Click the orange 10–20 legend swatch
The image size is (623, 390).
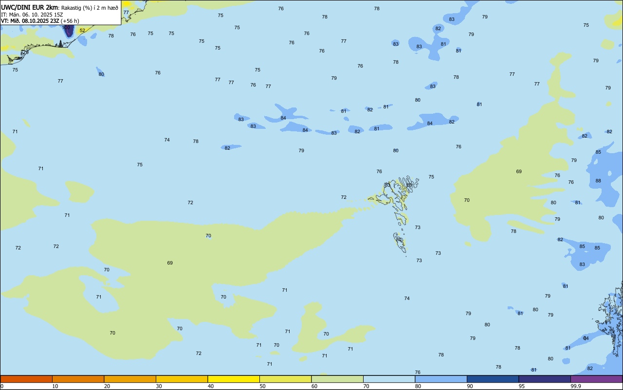pyautogui.click(x=78, y=379)
